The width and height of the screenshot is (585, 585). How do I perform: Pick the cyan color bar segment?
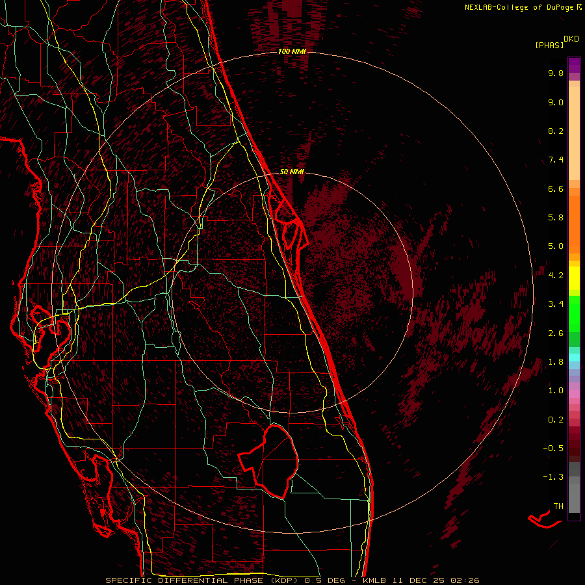click(574, 357)
